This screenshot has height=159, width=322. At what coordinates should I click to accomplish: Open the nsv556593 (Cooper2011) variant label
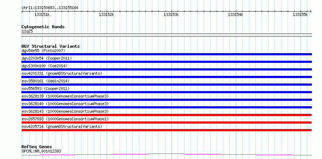tap(46, 89)
